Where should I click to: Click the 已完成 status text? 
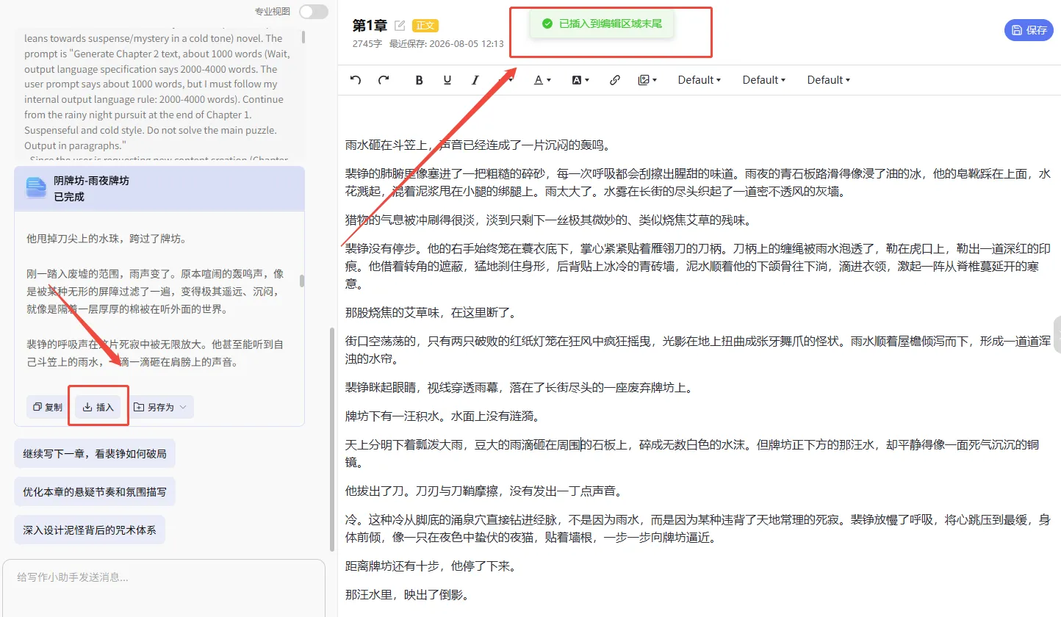[x=69, y=197]
